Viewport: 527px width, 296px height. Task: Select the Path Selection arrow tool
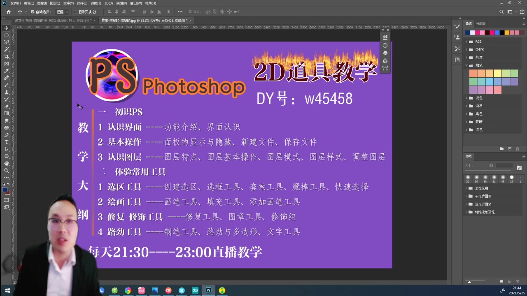(7, 149)
